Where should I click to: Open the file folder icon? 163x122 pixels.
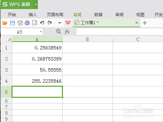click(5, 23)
